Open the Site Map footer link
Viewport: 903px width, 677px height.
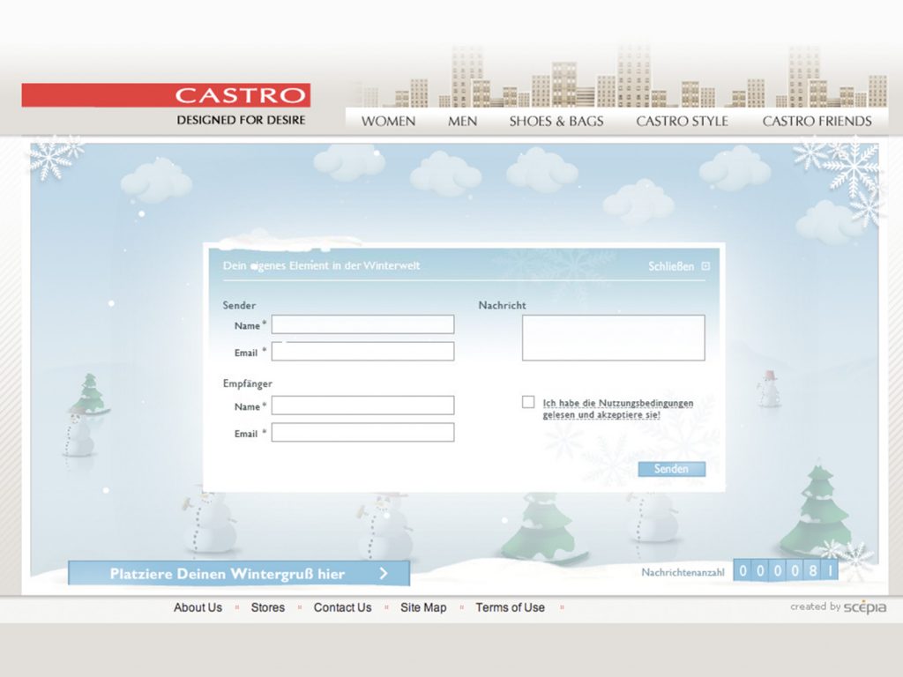click(423, 607)
